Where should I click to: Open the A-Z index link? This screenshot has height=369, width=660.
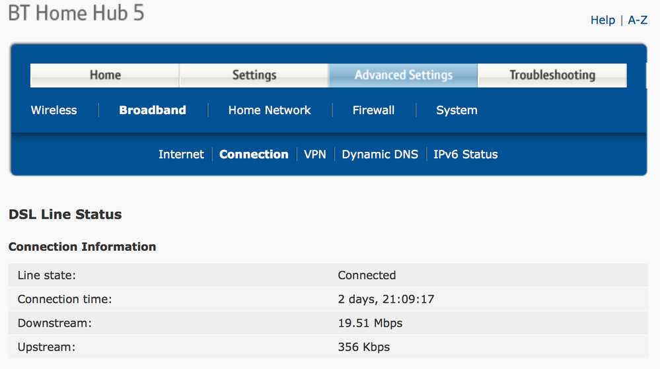pyautogui.click(x=638, y=20)
